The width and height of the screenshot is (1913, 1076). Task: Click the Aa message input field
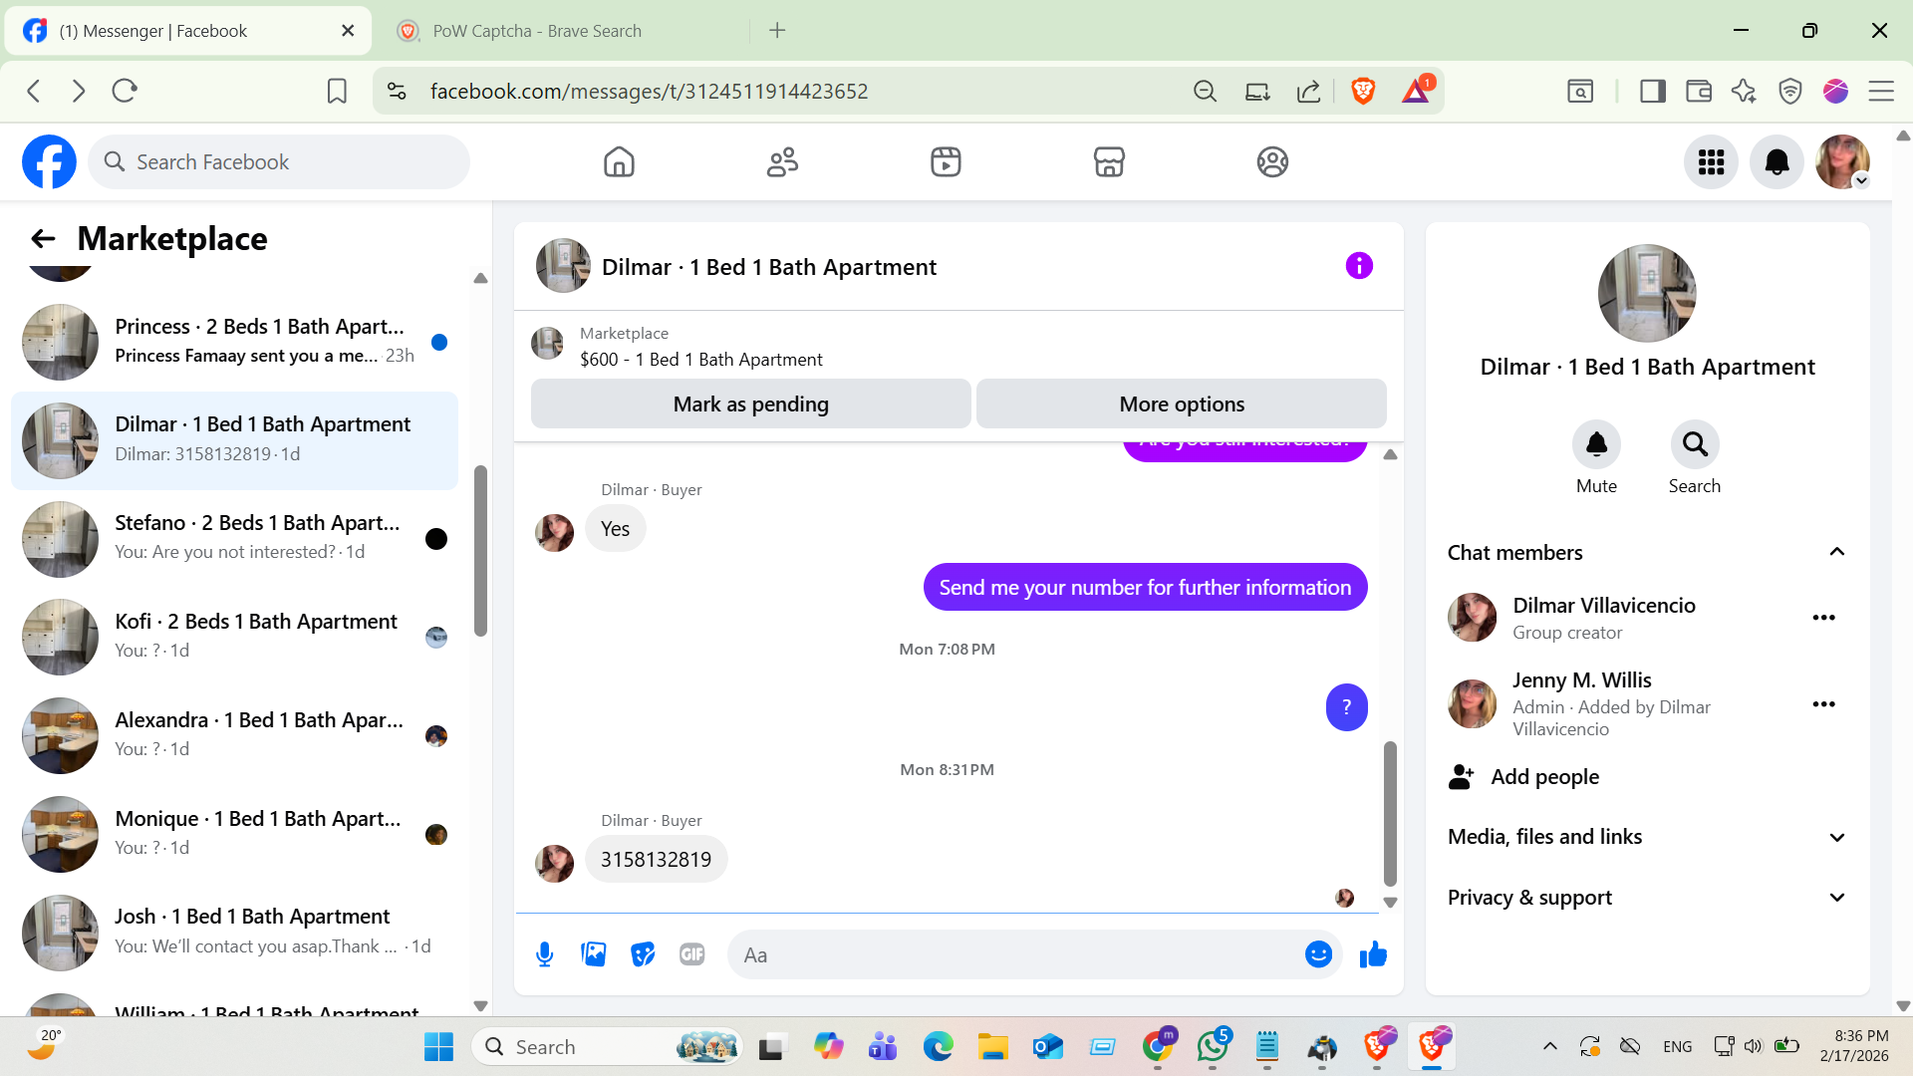click(1011, 954)
